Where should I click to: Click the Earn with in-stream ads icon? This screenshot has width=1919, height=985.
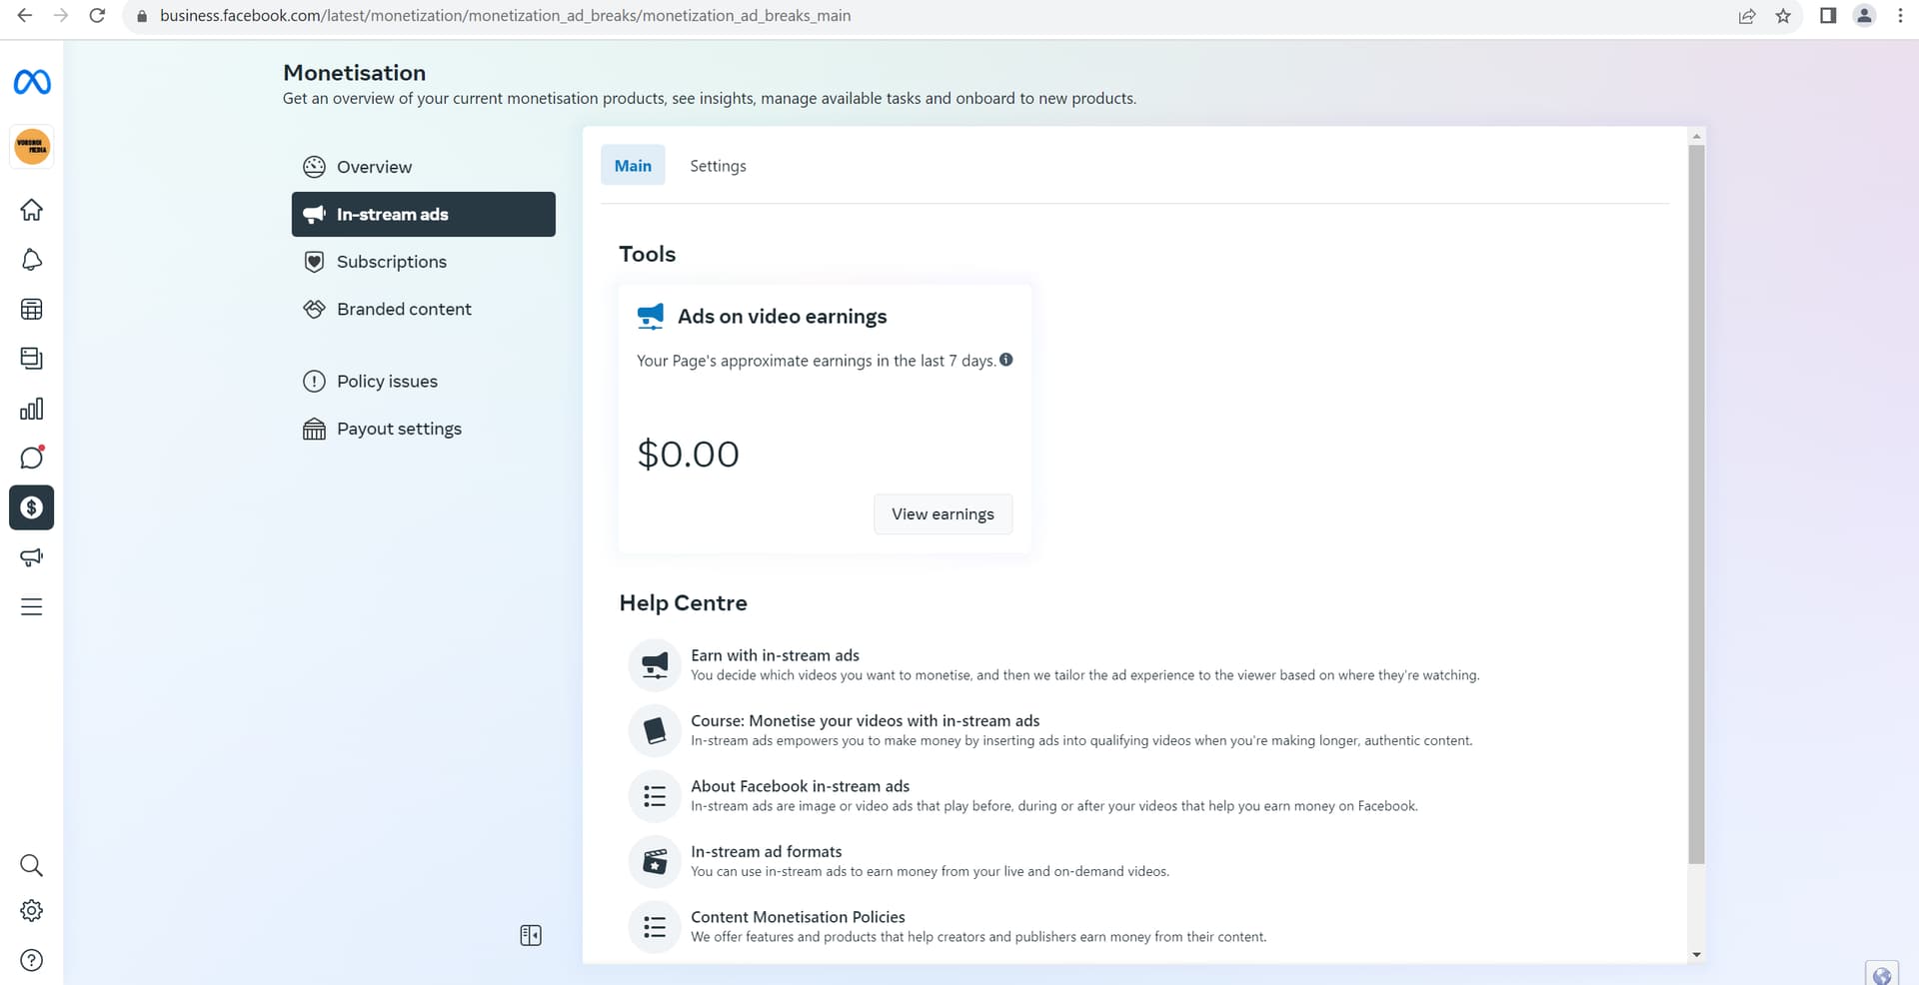click(655, 665)
